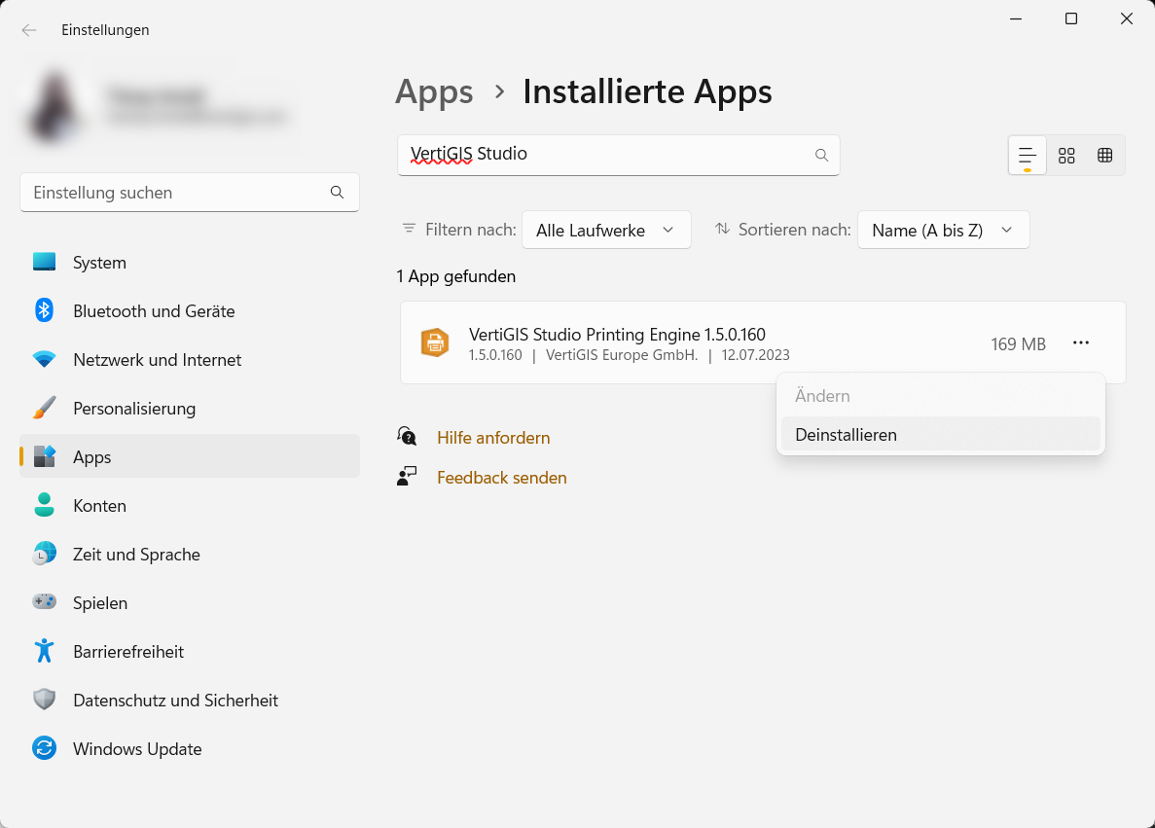Open Personalisierung via paintbrush icon
Screen dimensions: 1155x828
coord(44,408)
